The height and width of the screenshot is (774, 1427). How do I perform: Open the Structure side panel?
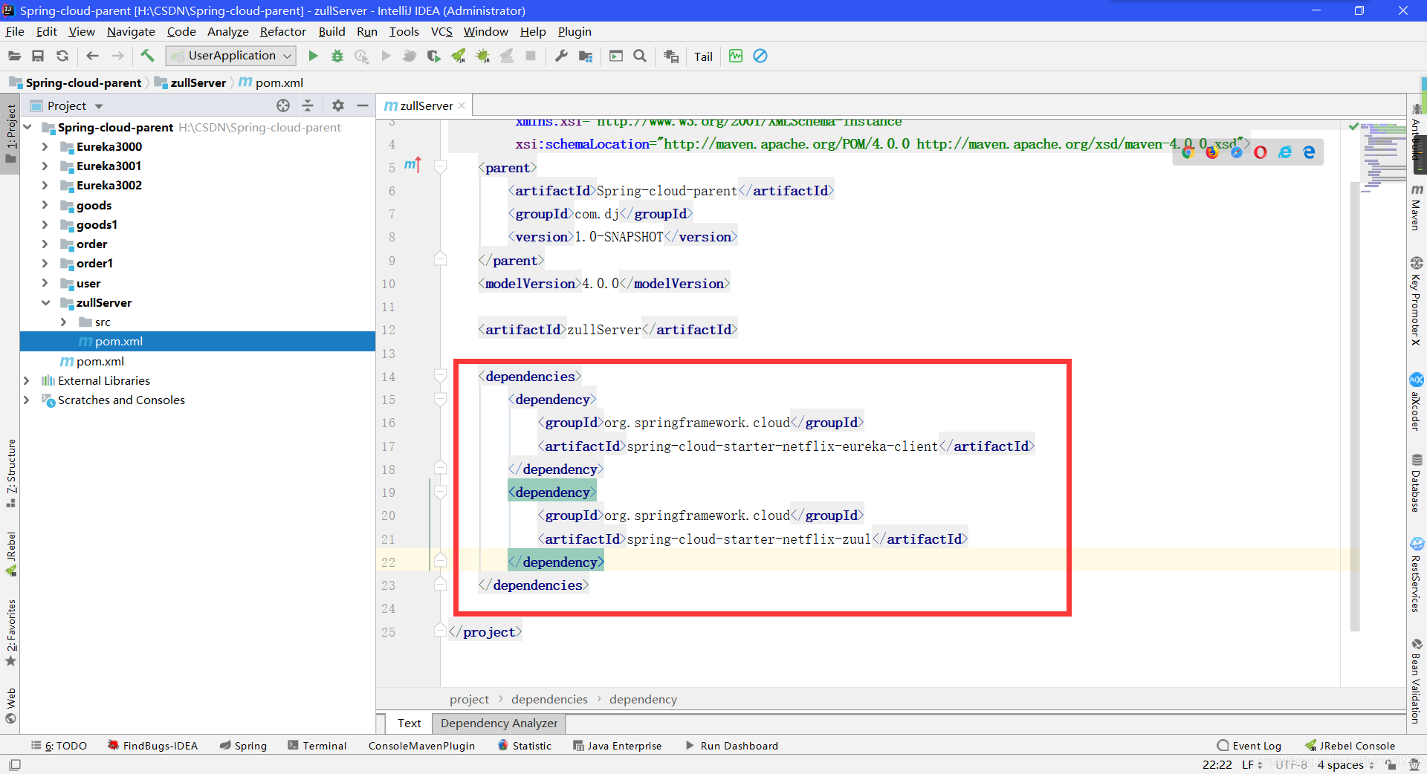(x=11, y=473)
